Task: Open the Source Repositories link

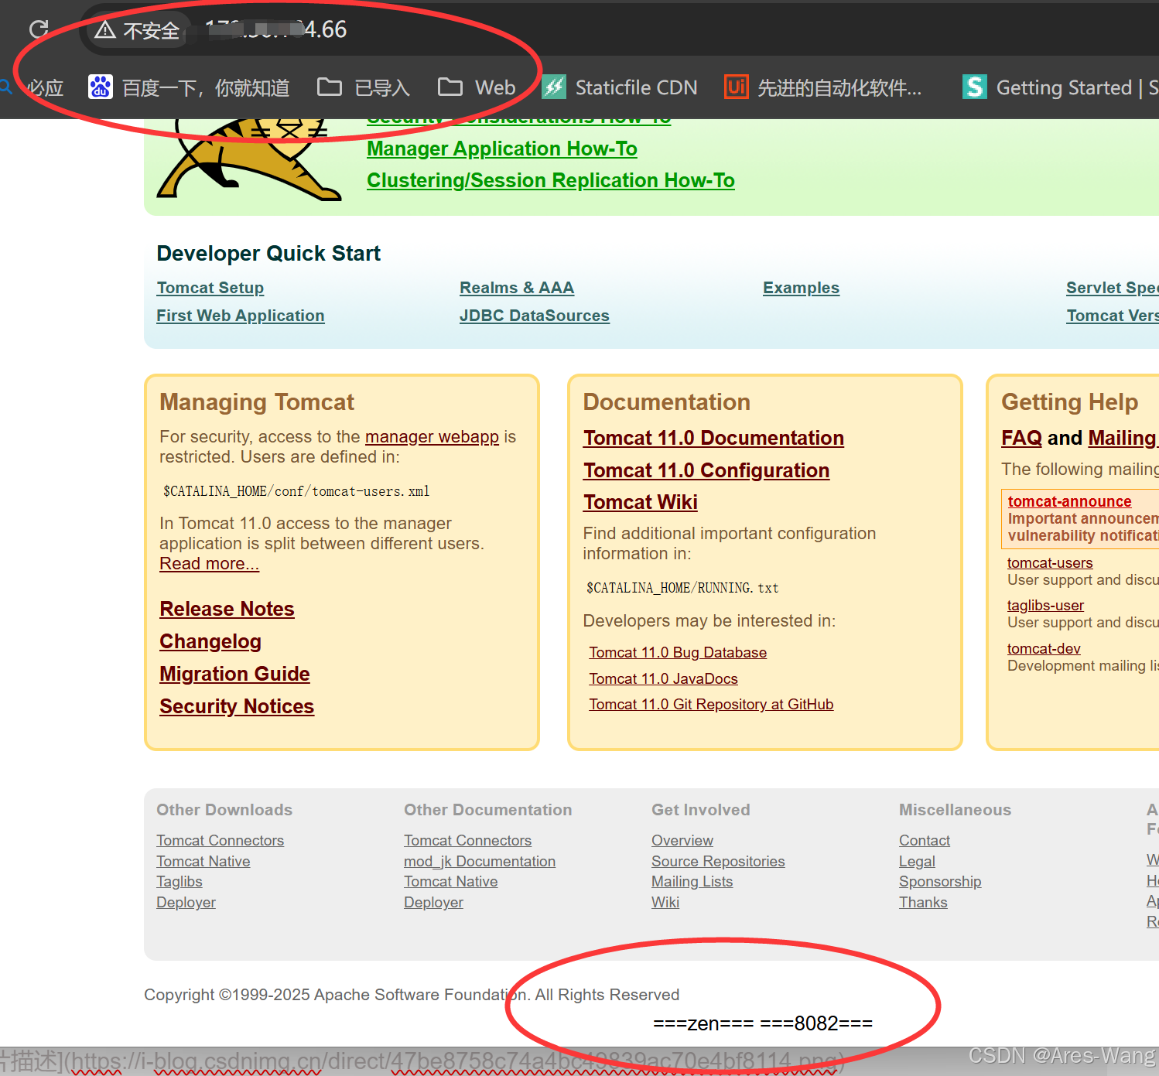Action: coord(718,861)
